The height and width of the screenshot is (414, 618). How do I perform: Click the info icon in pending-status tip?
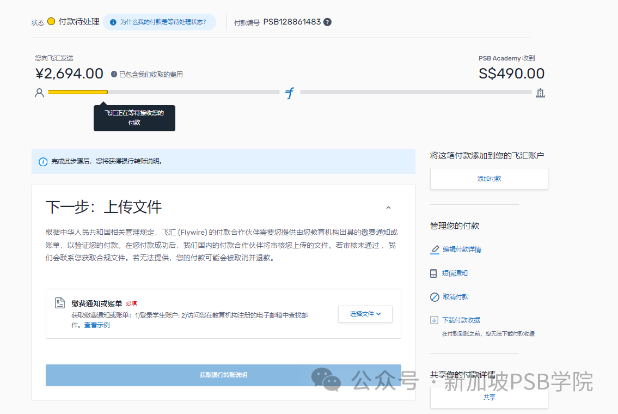[113, 22]
